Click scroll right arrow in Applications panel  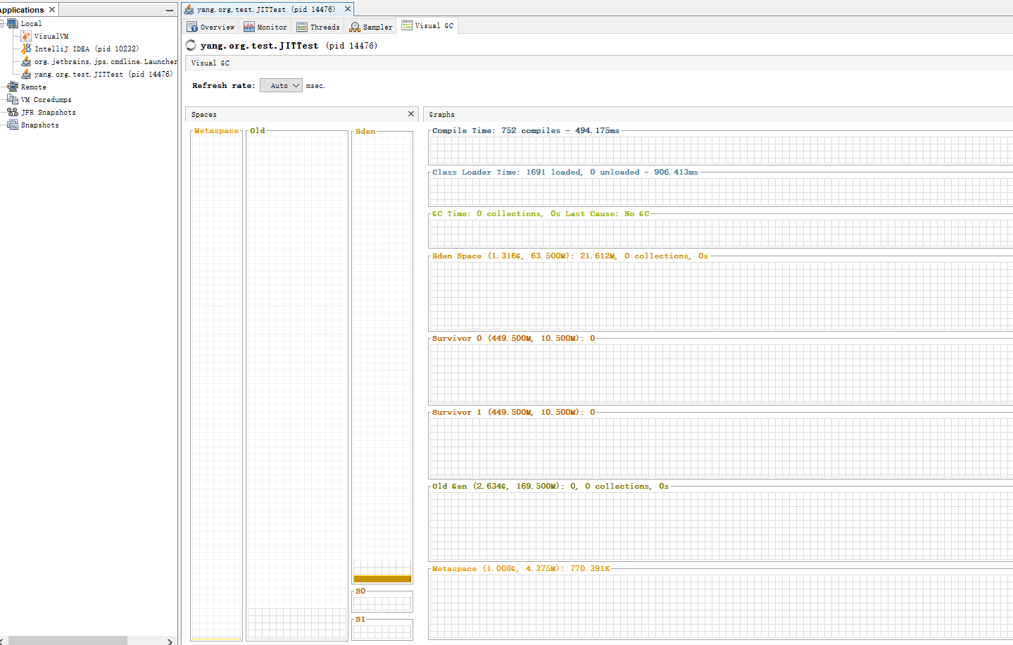[170, 641]
